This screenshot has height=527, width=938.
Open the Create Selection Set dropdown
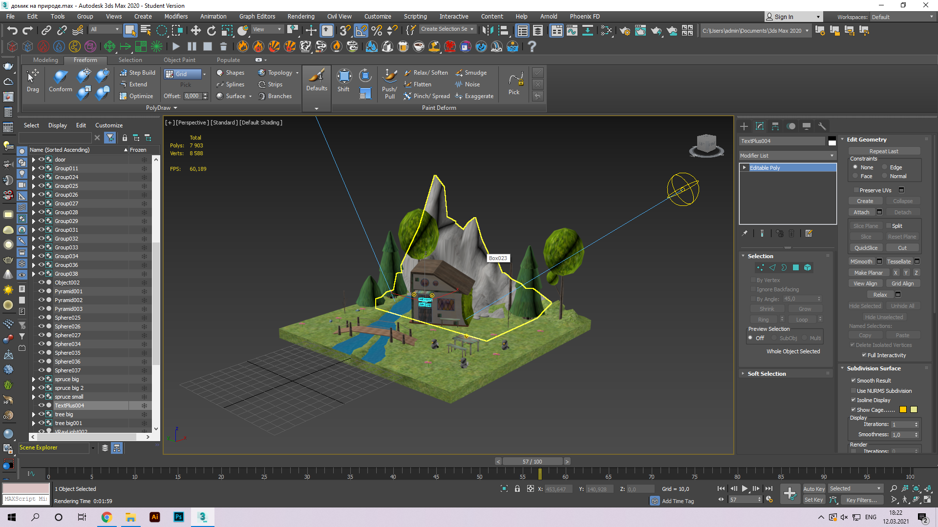pos(448,29)
